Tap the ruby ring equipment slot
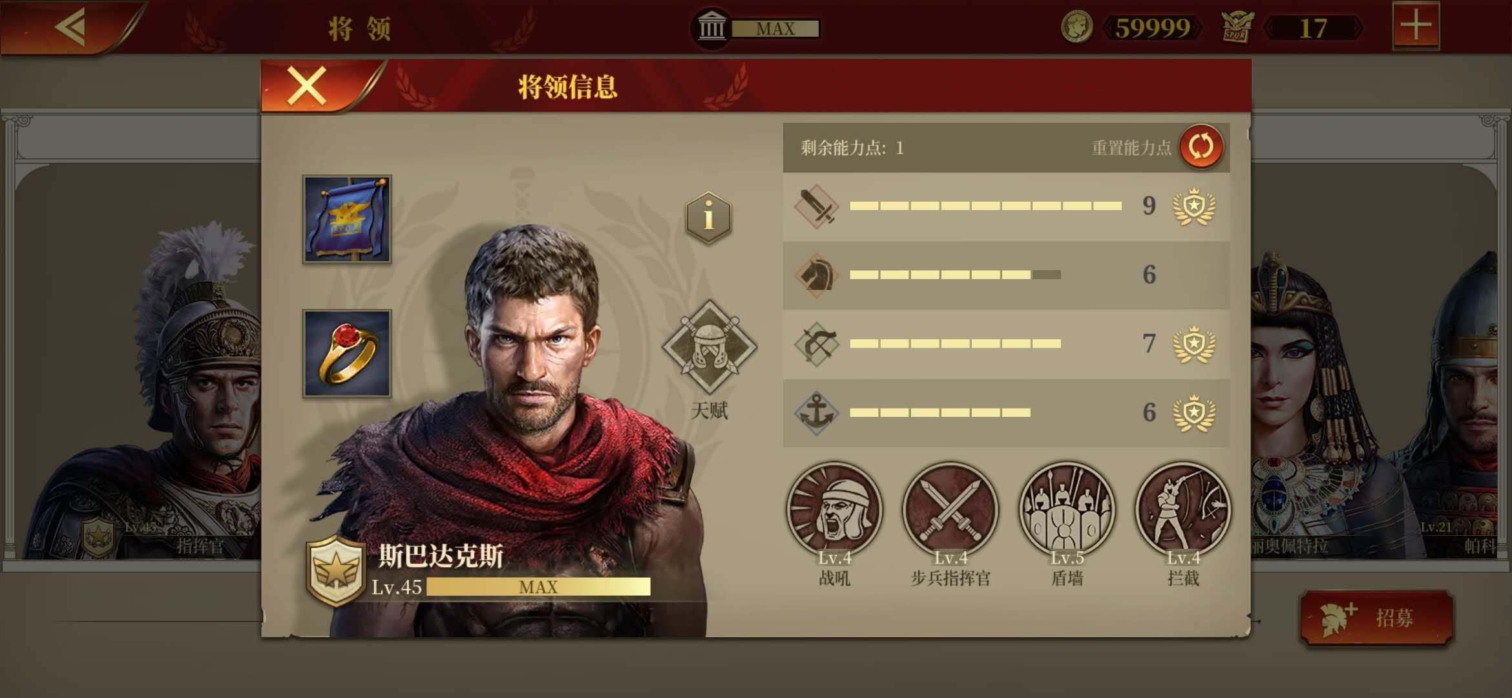The image size is (1512, 698). (347, 354)
